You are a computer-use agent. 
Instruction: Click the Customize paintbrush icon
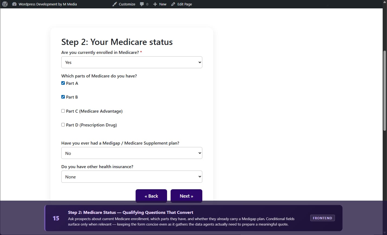[x=115, y=4]
